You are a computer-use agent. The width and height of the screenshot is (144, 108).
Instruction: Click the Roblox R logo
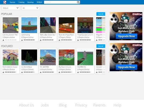pos(5,2)
